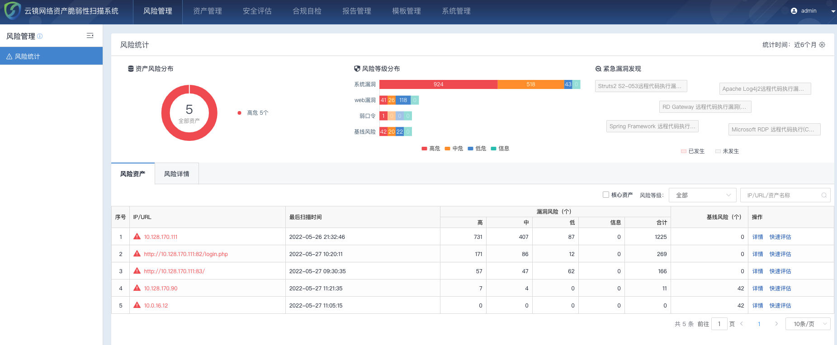Click the shield logo of 云镜 system
The height and width of the screenshot is (345, 837).
point(13,11)
